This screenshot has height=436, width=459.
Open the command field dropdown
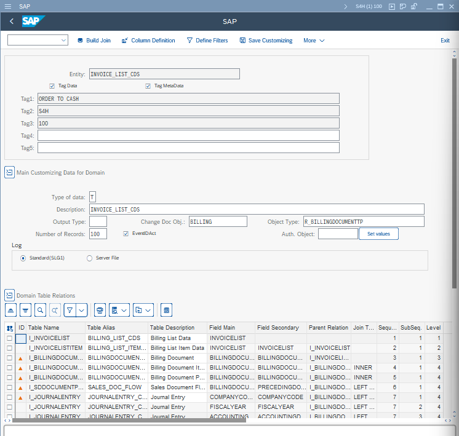pyautogui.click(x=64, y=41)
